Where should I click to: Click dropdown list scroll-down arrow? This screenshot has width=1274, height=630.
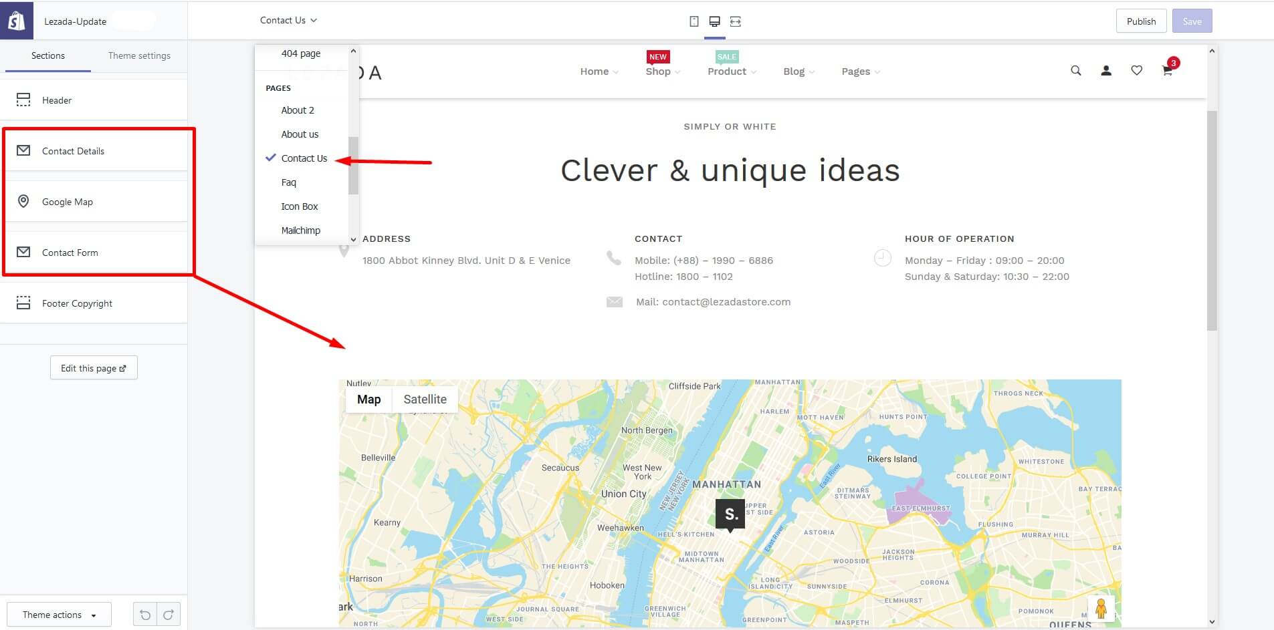coord(354,239)
